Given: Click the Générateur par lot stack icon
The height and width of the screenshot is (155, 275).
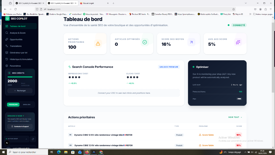Looking at the screenshot, I should tap(6, 53).
